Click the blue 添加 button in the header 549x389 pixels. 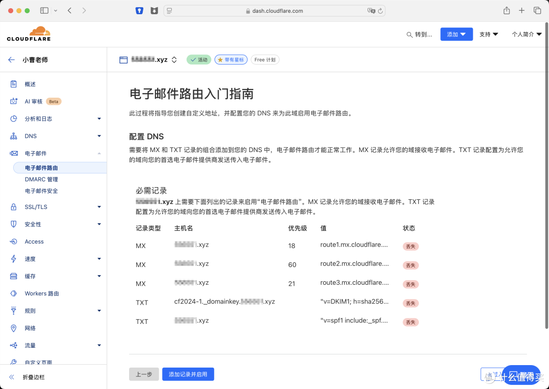click(x=456, y=34)
